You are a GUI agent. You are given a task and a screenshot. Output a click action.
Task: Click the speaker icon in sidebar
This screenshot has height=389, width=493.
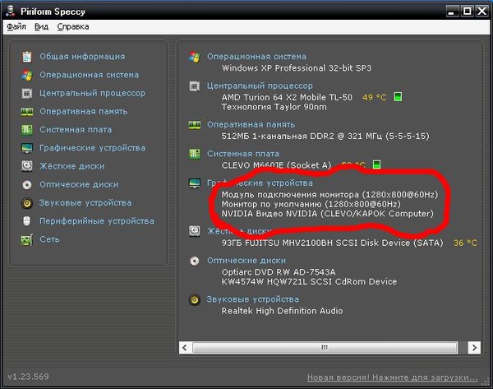[x=27, y=203]
